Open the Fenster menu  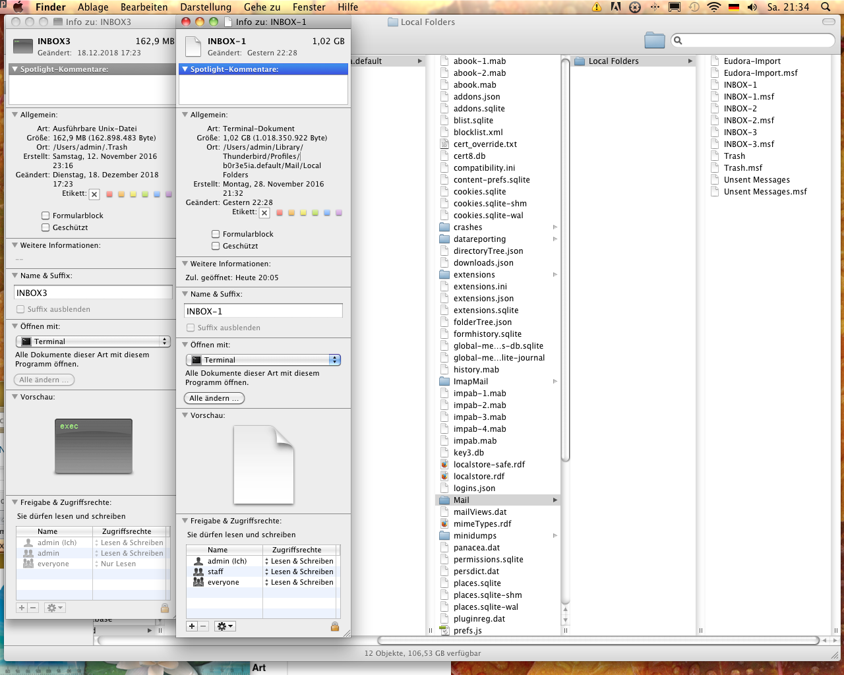coord(309,7)
